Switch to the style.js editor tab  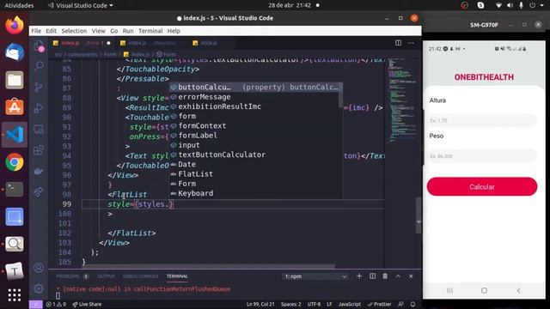[209, 43]
